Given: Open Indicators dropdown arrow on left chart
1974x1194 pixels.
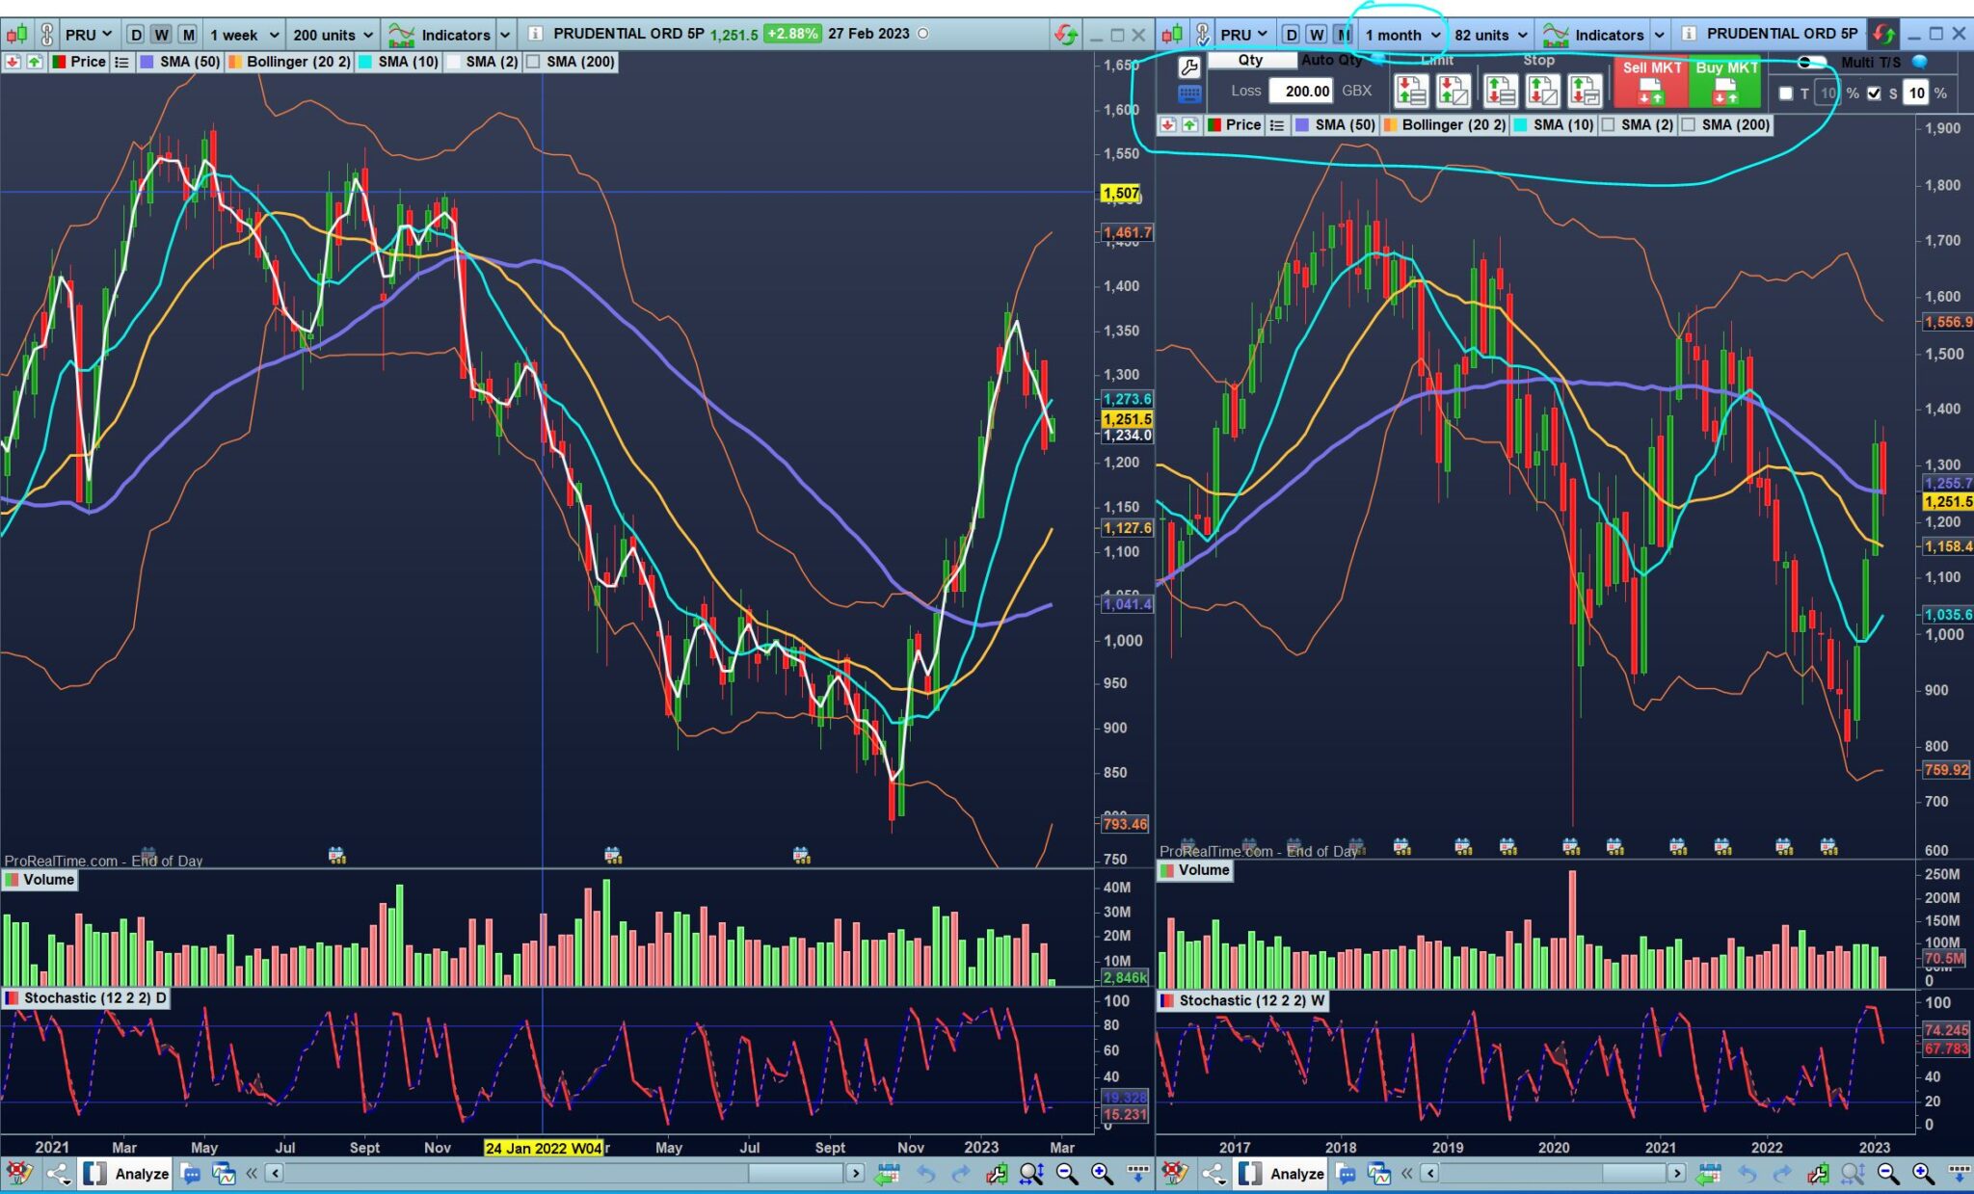Looking at the screenshot, I should click(x=504, y=35).
